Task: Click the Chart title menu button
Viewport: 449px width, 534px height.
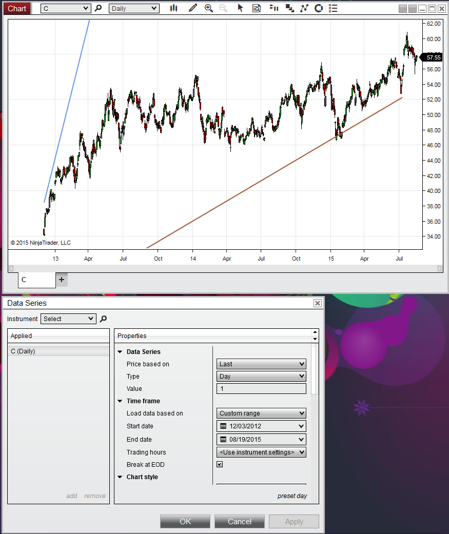Action: 17,9
